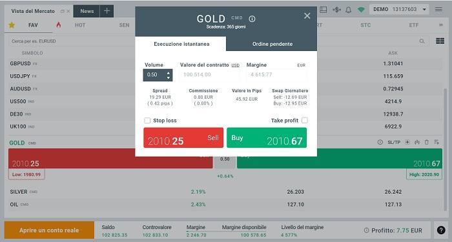Click the Livello del margine value
This screenshot has width=452, height=242.
289,235
